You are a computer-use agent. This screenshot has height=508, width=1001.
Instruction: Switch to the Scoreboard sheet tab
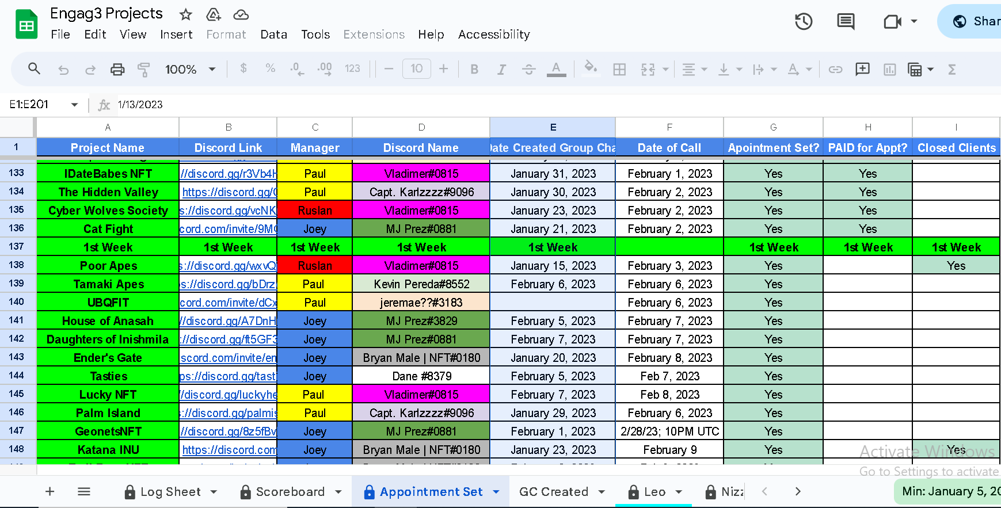[290, 492]
